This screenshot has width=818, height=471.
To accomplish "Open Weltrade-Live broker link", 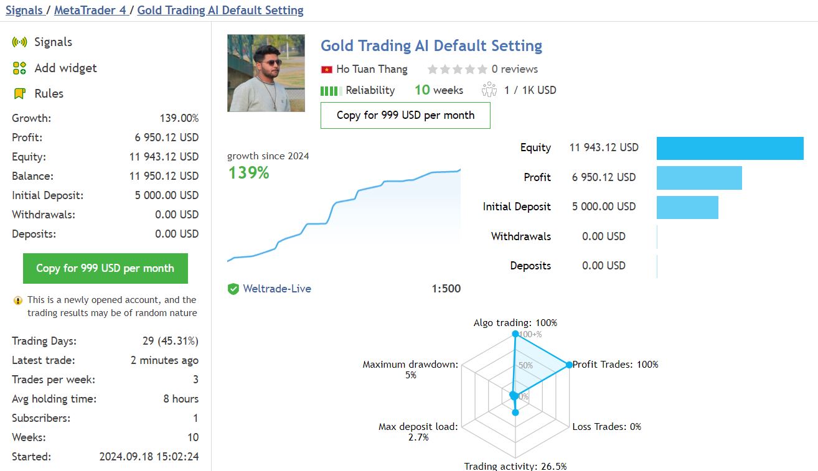I will pyautogui.click(x=276, y=289).
